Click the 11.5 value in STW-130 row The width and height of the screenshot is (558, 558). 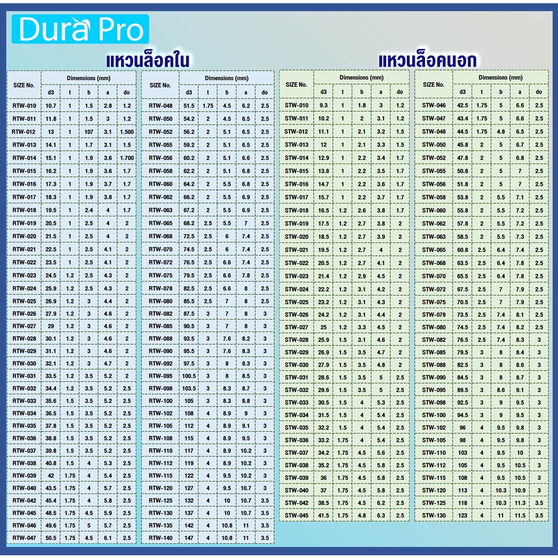pyautogui.click(x=520, y=515)
